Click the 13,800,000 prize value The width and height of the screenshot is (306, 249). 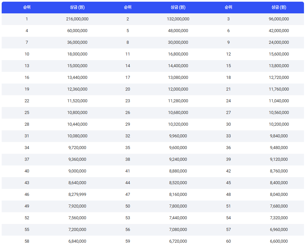click(x=279, y=66)
